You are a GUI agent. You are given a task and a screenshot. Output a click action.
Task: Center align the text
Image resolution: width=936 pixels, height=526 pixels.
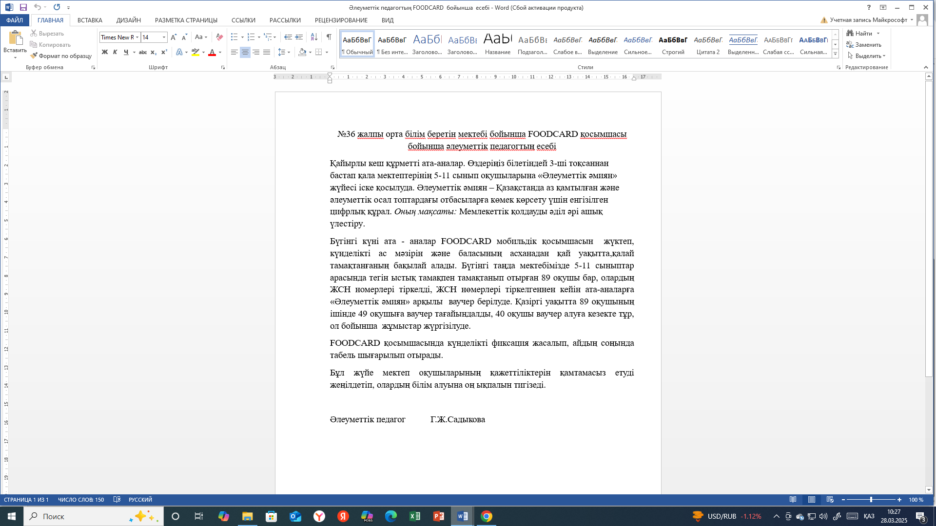click(245, 52)
